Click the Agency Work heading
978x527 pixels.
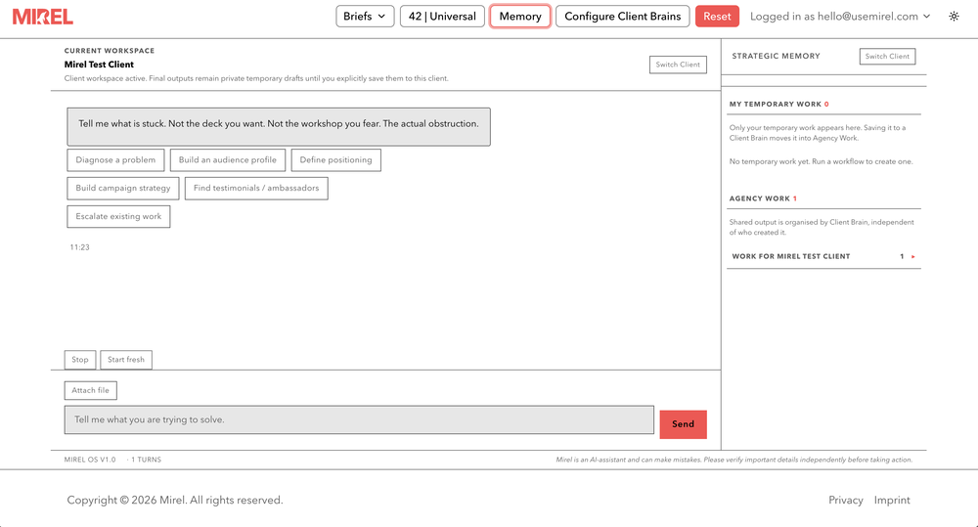click(x=763, y=198)
